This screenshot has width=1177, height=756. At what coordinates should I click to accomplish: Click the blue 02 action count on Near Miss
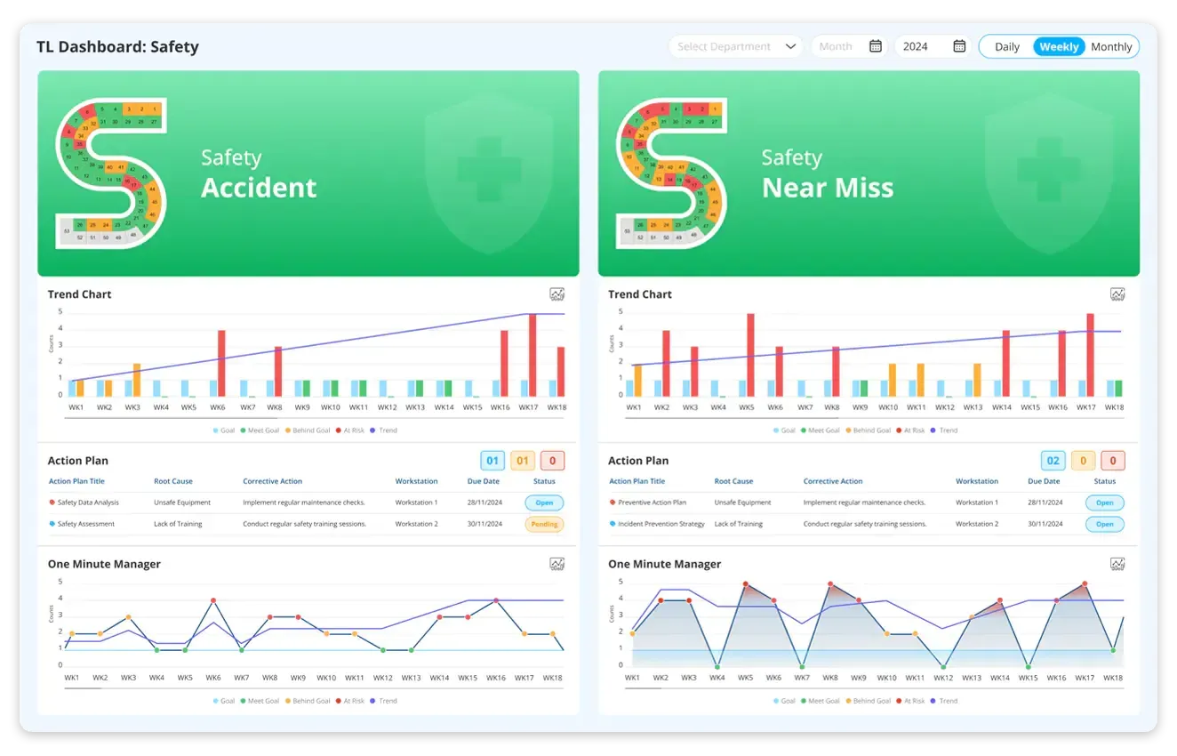[x=1053, y=460]
